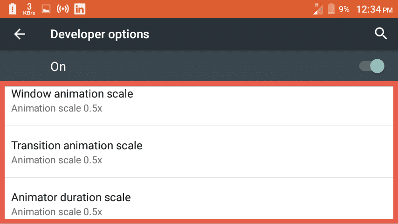398x224 pixels.
Task: Turn off the Developer options switch
Action: coord(372,66)
